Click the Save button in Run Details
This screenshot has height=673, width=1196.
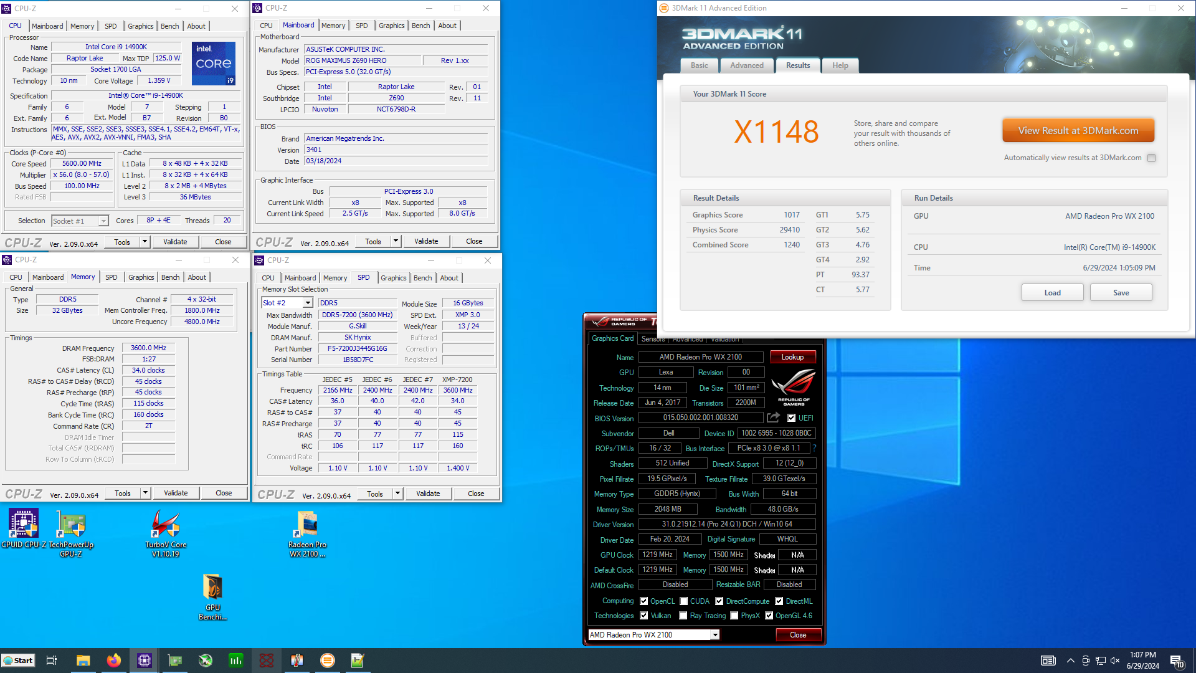pyautogui.click(x=1121, y=293)
